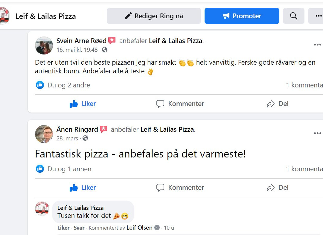Open Svein Arne Røed's profile picture

pos(44,45)
